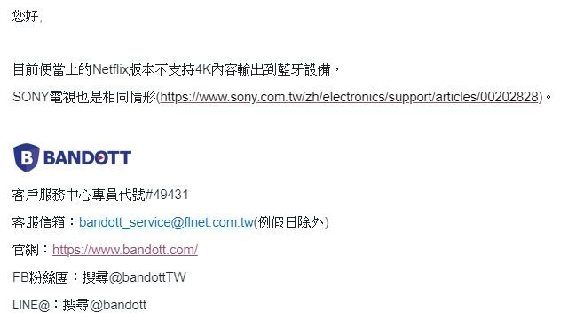The height and width of the screenshot is (328, 584).
Task: Open the https://www.bandott.com/ website link
Action: point(125,250)
